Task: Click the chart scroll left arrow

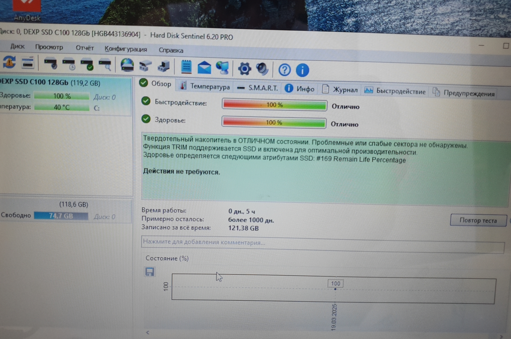Action: click(148, 332)
